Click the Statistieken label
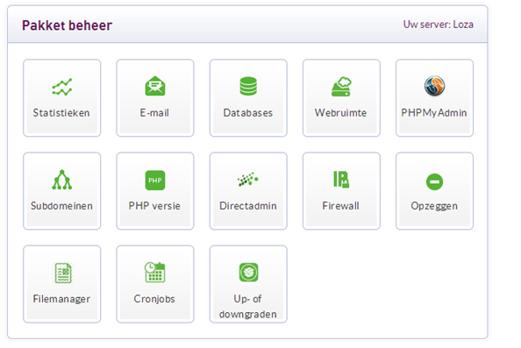521x348 pixels. [x=61, y=113]
